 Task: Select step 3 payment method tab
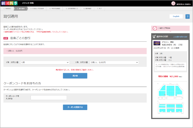point(37,9)
